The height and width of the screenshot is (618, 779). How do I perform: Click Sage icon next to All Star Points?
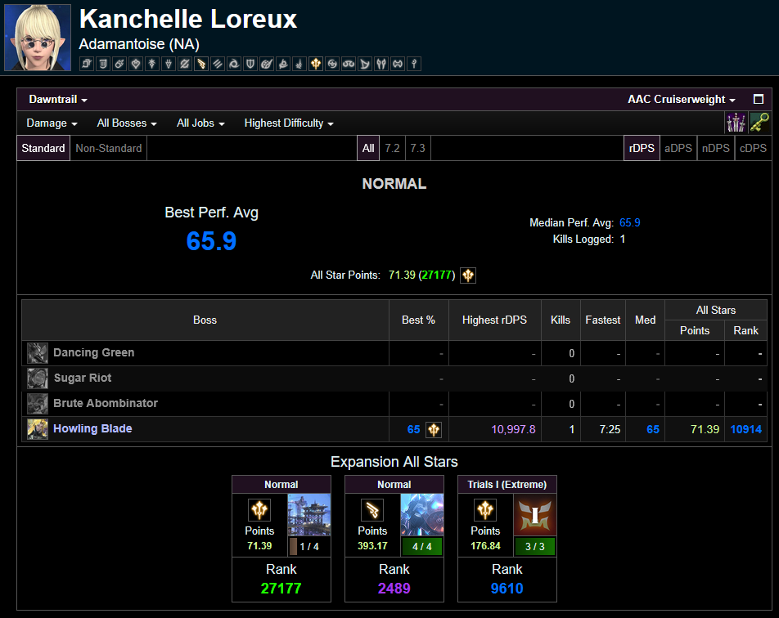pyautogui.click(x=468, y=275)
